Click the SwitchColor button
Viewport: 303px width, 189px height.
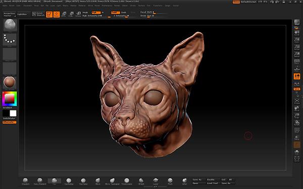pyautogui.click(x=9, y=119)
